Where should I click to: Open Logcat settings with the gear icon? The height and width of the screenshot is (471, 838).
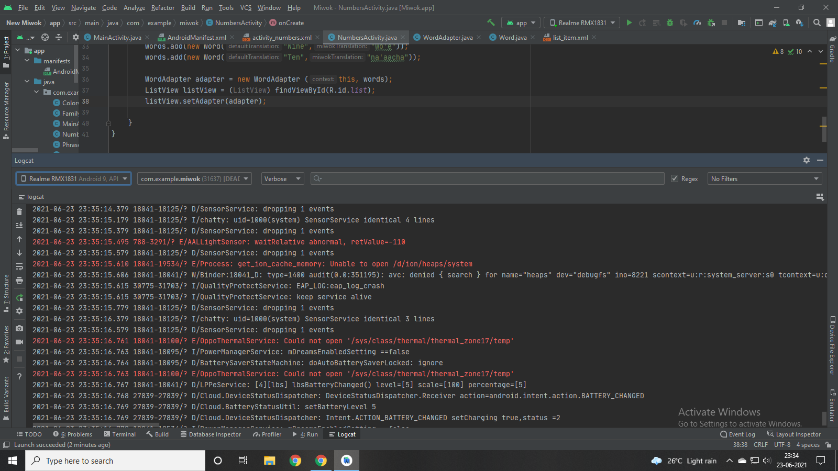point(19,311)
